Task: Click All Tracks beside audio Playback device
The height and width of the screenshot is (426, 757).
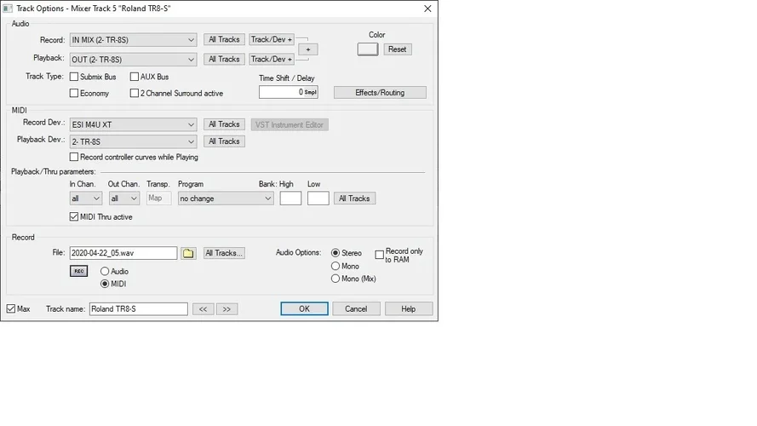Action: coord(224,60)
